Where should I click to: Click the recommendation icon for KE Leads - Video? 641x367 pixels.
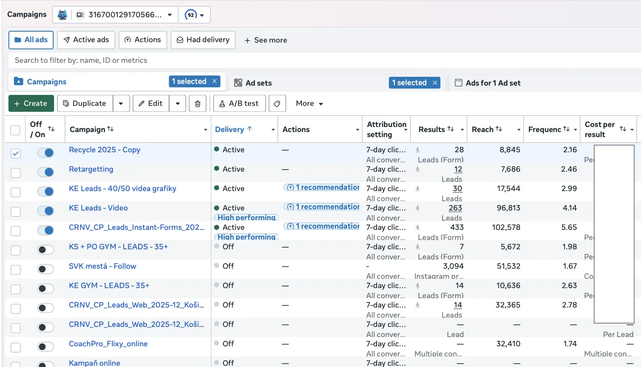291,207
